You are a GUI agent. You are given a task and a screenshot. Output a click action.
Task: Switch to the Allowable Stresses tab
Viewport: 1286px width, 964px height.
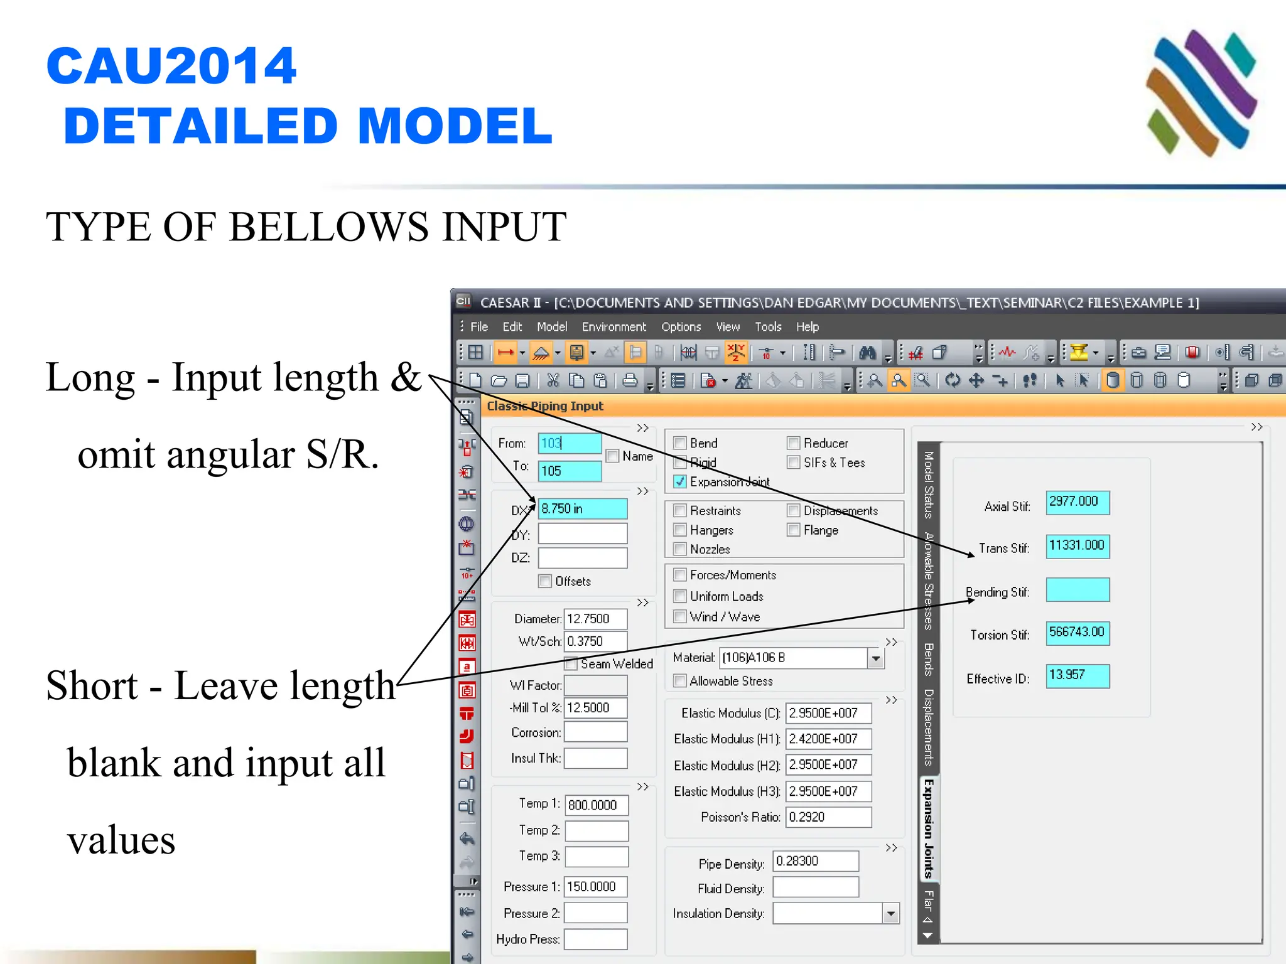click(929, 581)
